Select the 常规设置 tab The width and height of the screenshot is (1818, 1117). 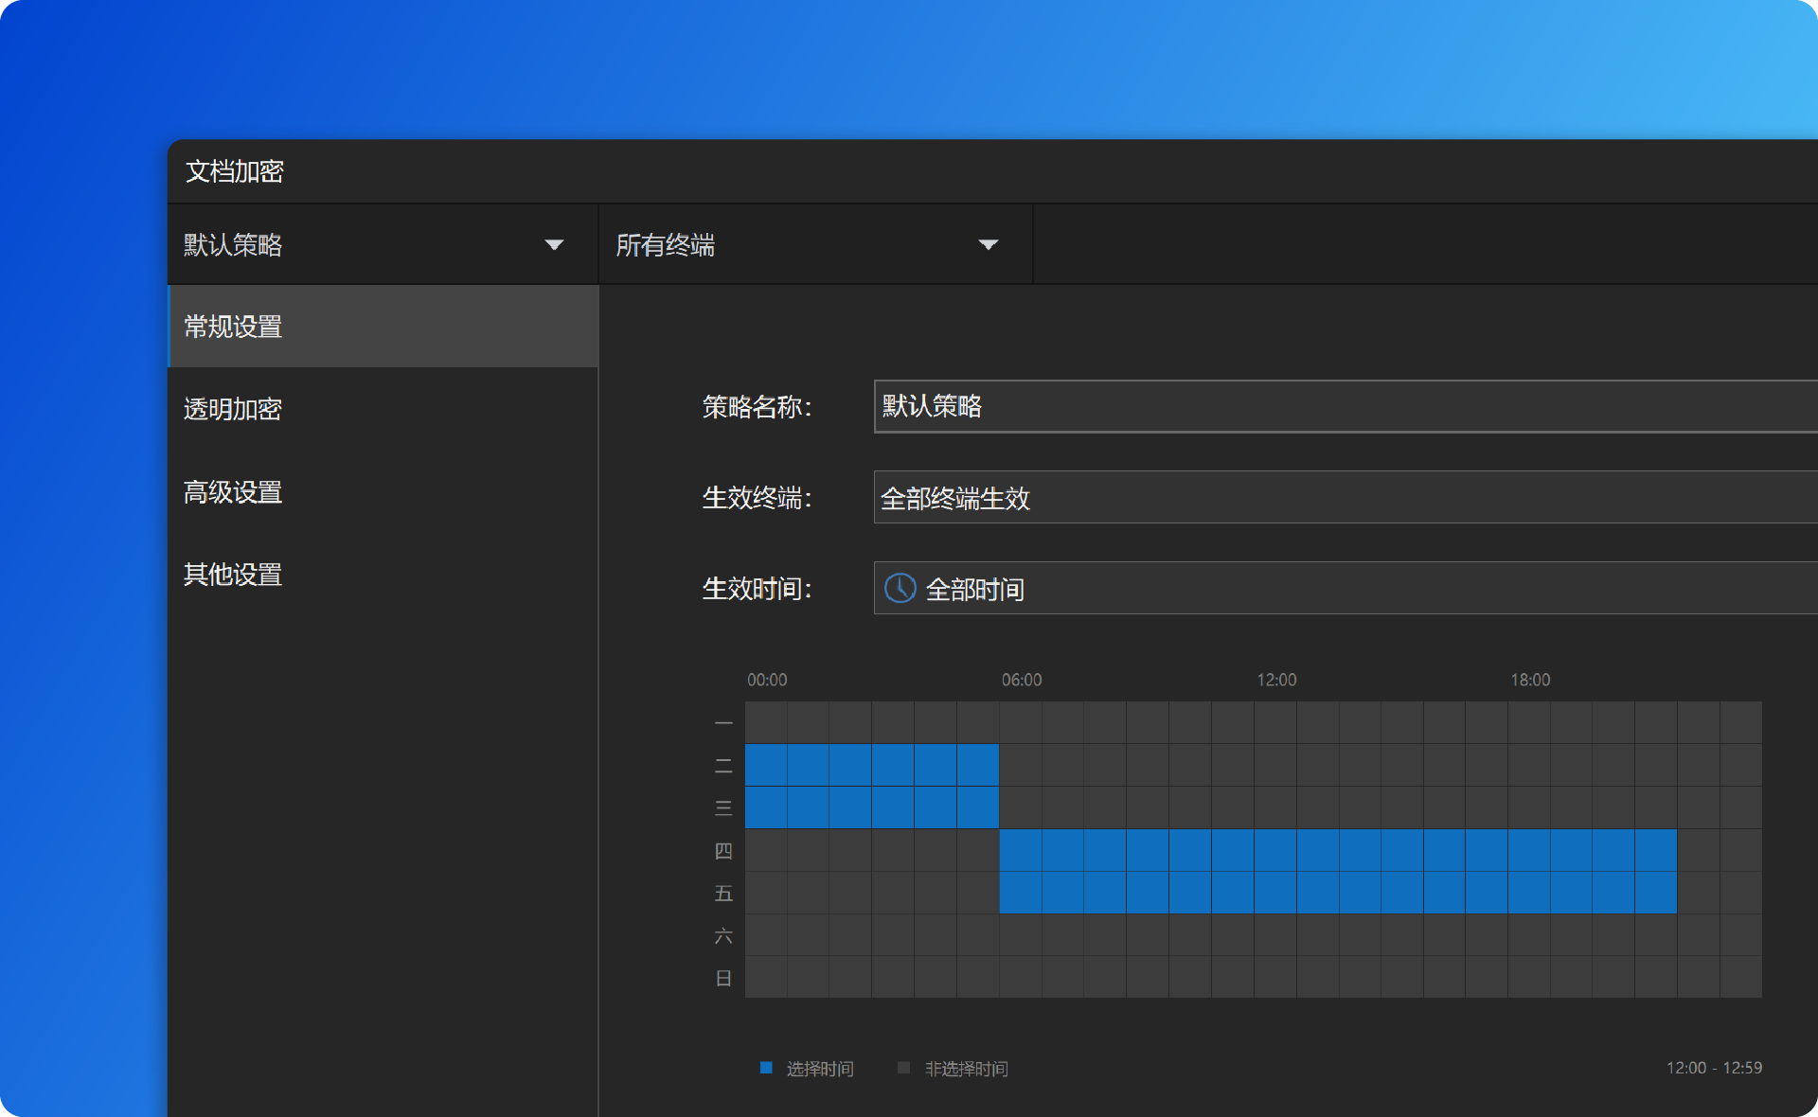(383, 327)
